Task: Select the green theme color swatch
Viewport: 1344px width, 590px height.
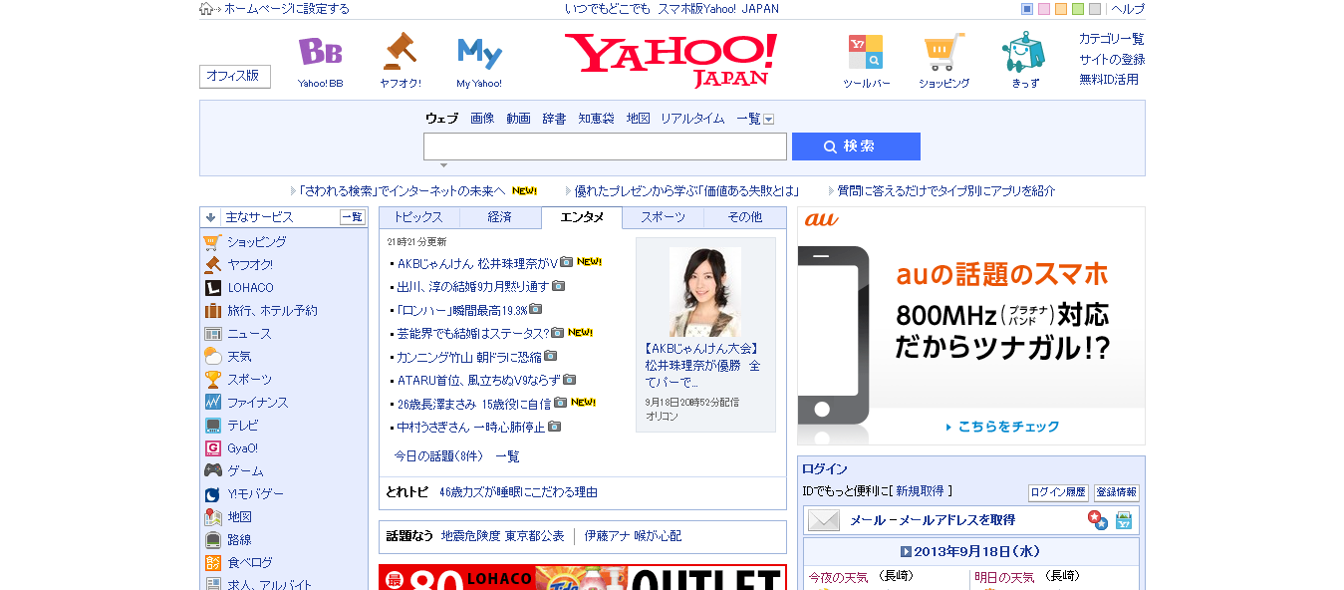Action: (x=1078, y=9)
